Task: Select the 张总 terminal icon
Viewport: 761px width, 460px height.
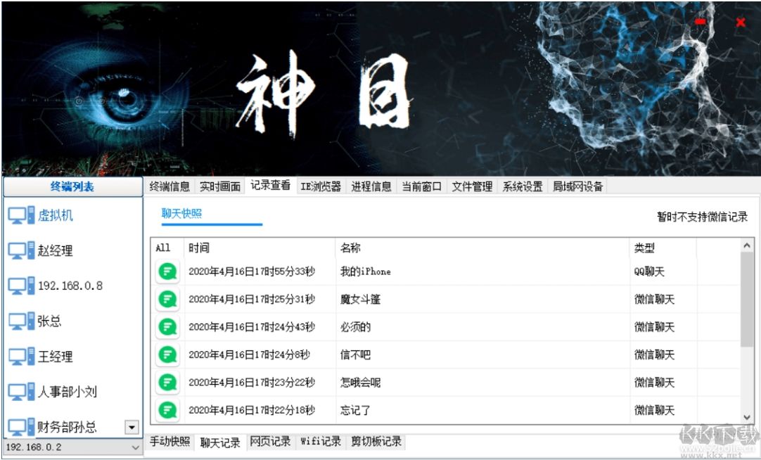Action: click(22, 321)
